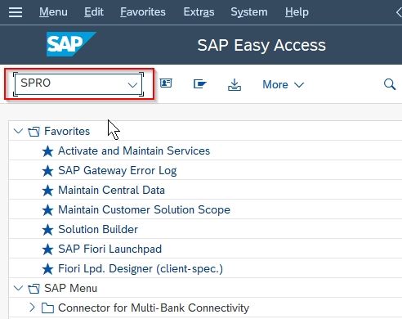The height and width of the screenshot is (319, 402).
Task: Click the SAP logo
Action: tap(71, 44)
